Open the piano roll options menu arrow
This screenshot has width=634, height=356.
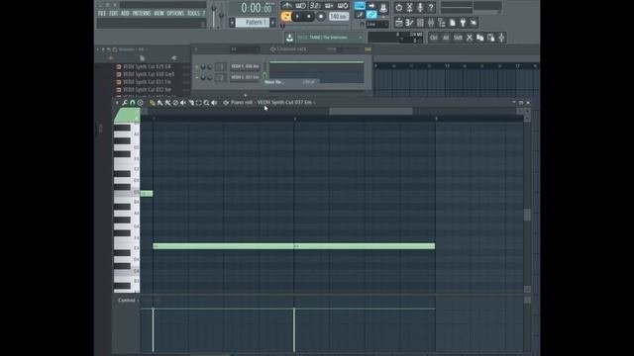click(117, 103)
